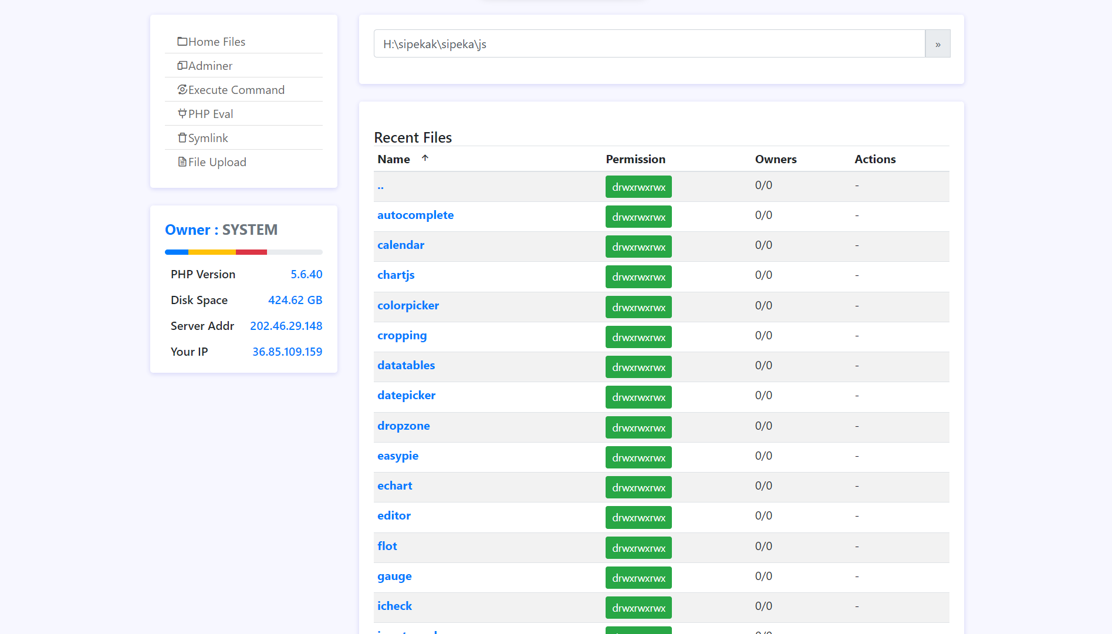1112x634 pixels.
Task: Click the Name column header
Action: tap(394, 159)
